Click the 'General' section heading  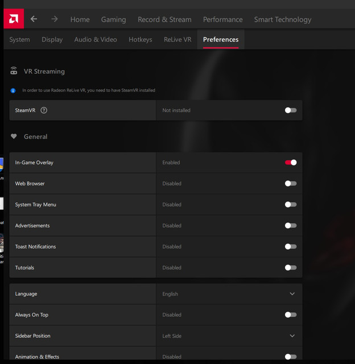click(35, 136)
